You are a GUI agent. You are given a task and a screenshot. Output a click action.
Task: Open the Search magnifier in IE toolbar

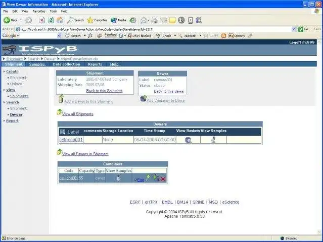click(70, 20)
